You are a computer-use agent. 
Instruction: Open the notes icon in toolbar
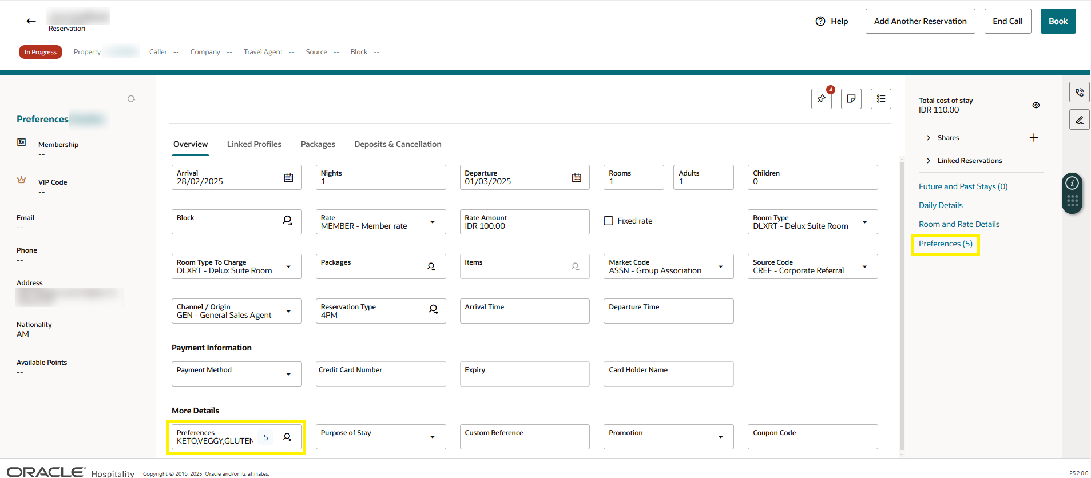851,99
